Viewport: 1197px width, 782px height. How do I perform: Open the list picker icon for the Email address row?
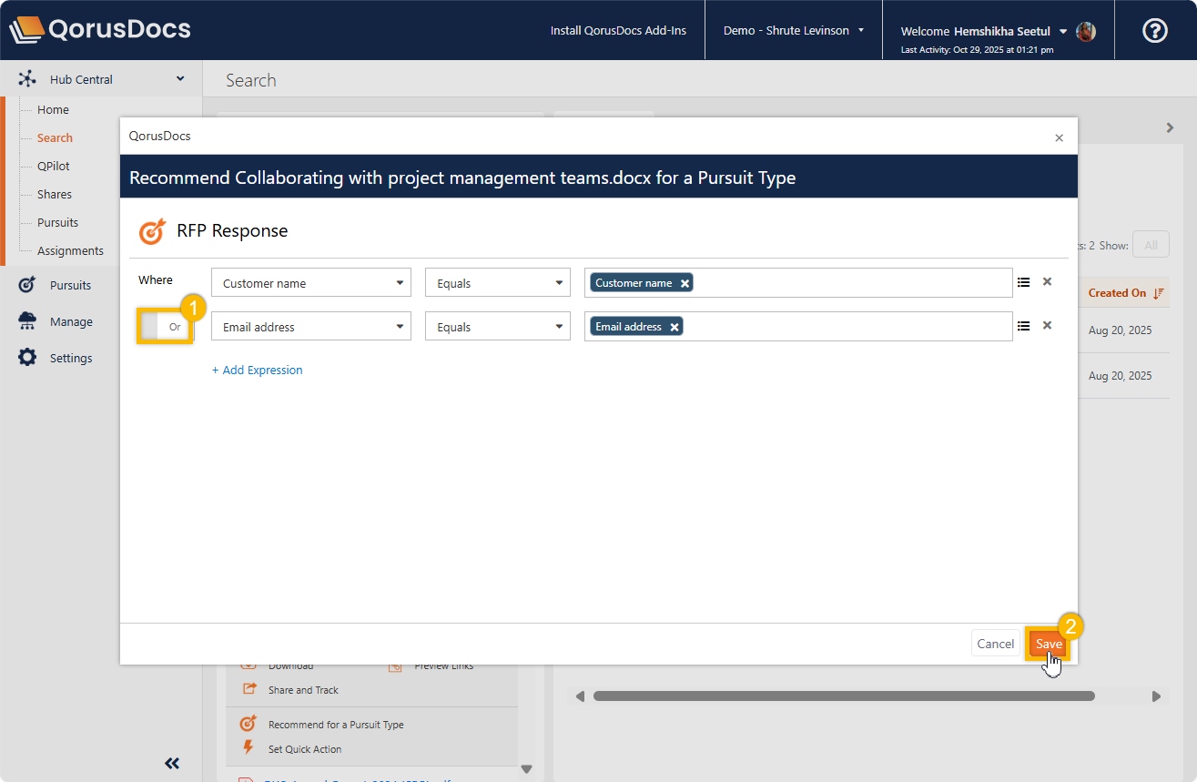click(1024, 326)
